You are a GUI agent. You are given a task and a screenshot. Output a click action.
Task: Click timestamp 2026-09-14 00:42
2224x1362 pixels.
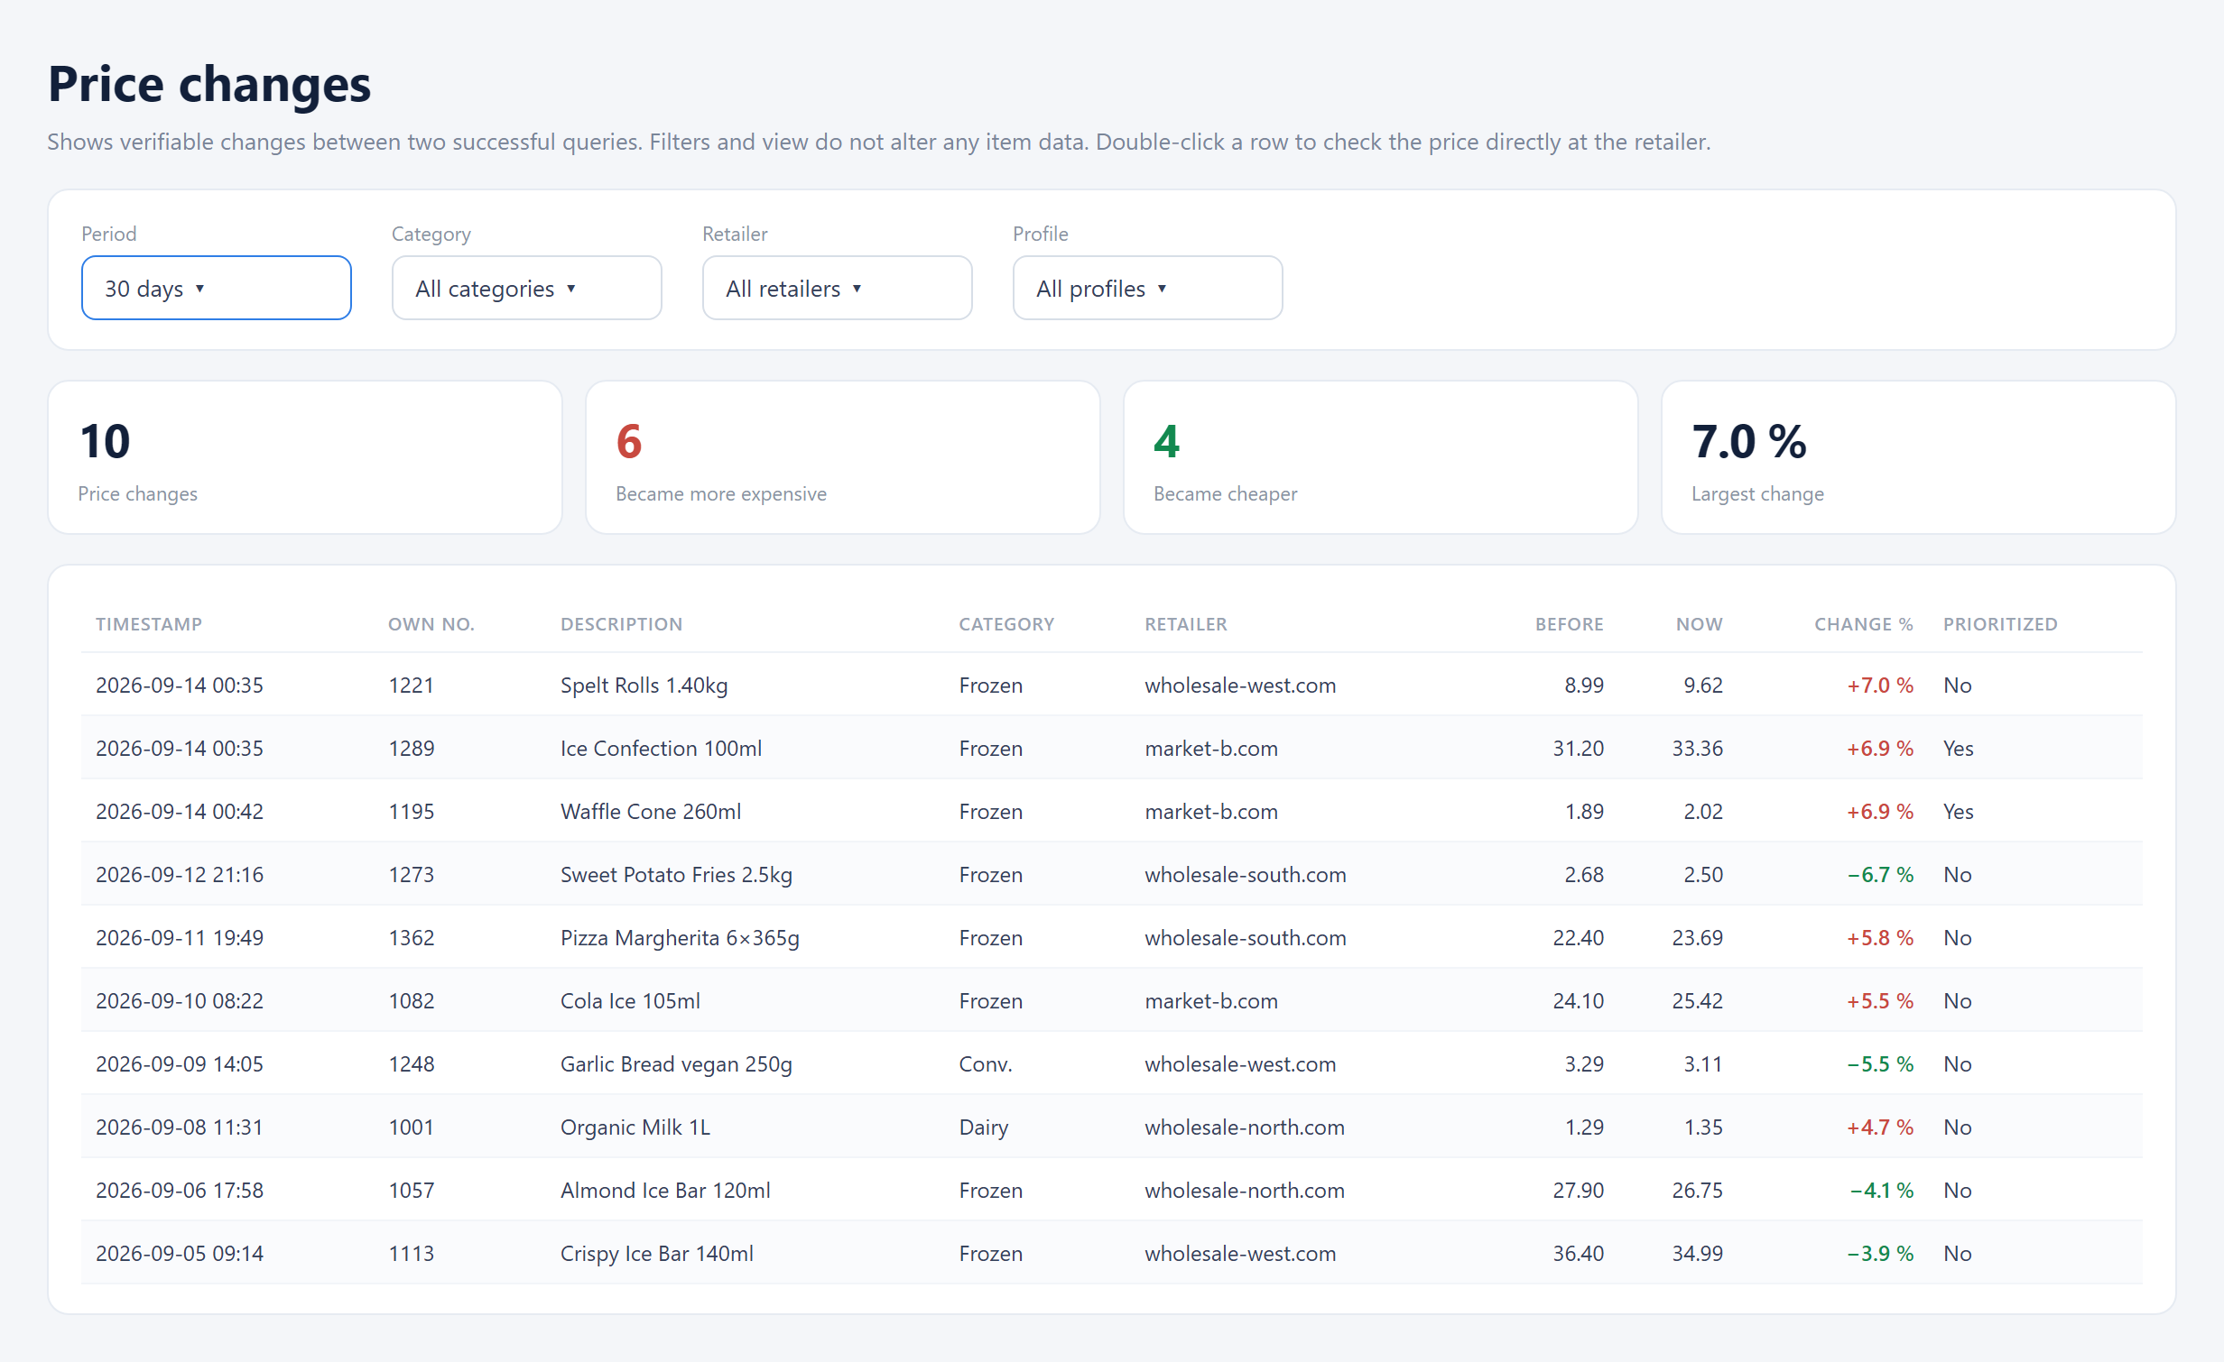(x=180, y=811)
